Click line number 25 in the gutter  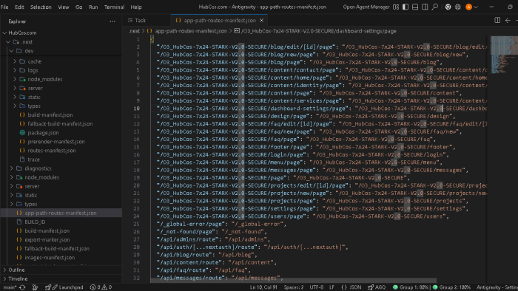point(136,224)
